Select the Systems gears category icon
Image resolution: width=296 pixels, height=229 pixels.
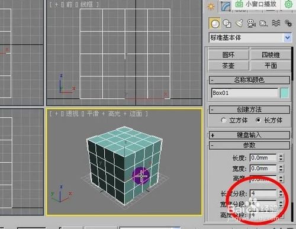coord(288,23)
